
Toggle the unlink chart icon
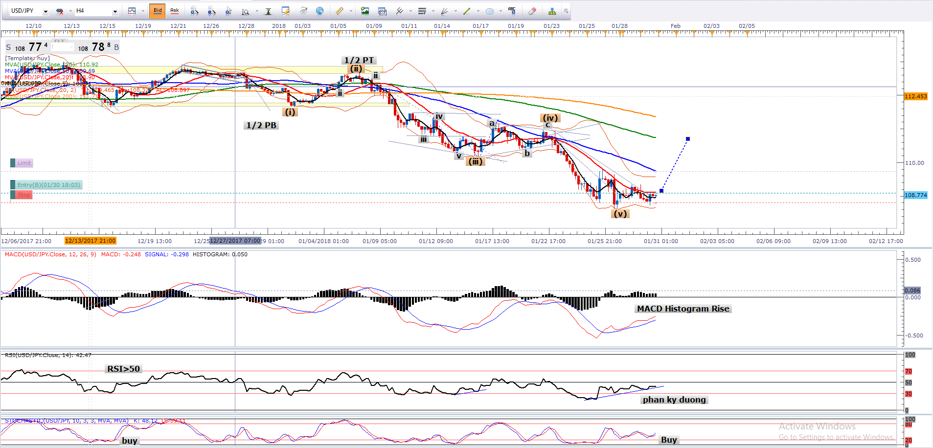point(60,11)
